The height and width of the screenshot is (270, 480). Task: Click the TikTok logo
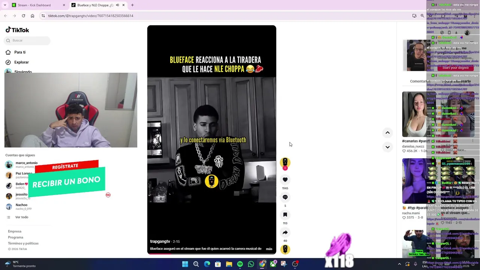(x=17, y=30)
